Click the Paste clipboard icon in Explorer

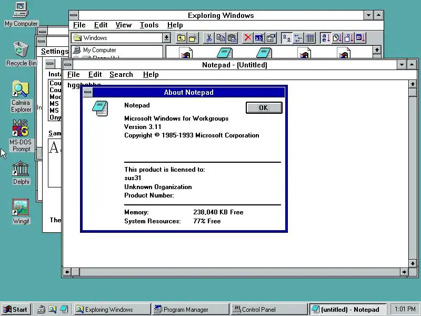tap(232, 38)
